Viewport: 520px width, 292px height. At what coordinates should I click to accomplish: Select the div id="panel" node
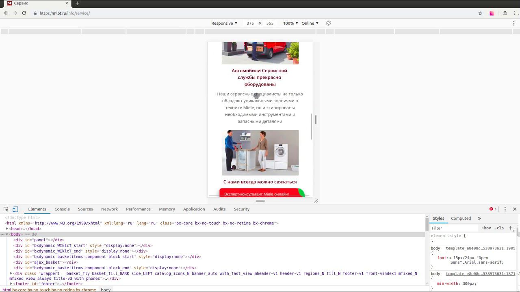click(x=39, y=240)
